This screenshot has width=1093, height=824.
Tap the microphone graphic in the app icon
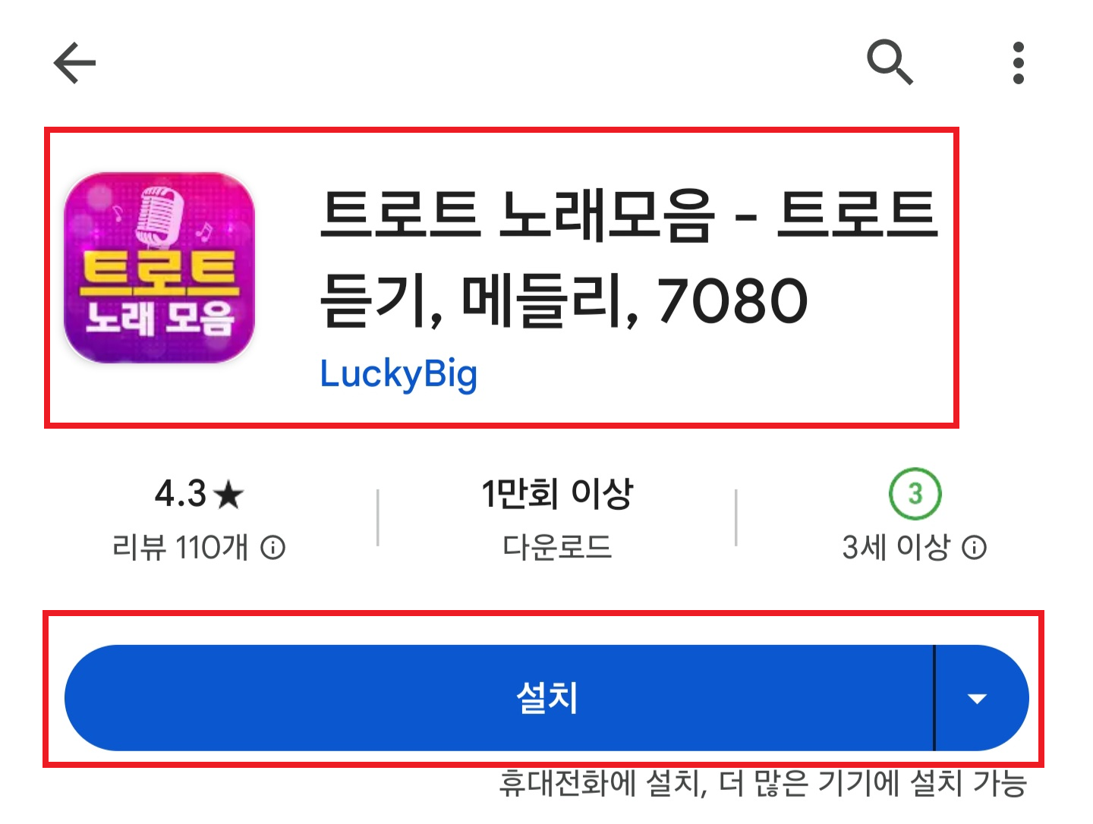coord(159,216)
